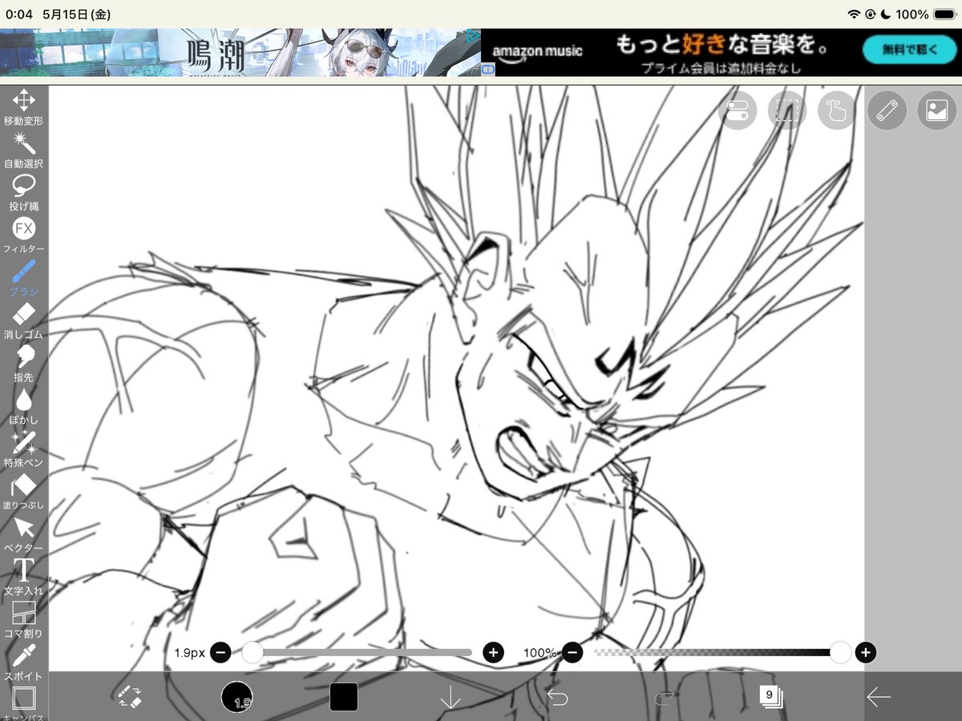Select the 塗りつぶし bucket fill tool
The width and height of the screenshot is (962, 721).
(24, 492)
